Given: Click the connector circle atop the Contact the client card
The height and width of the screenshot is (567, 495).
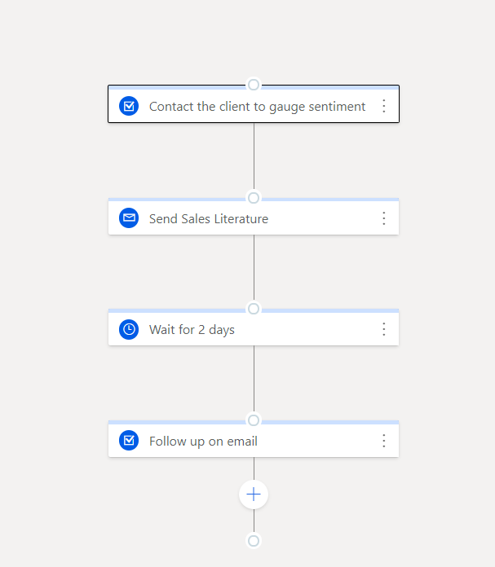Looking at the screenshot, I should [254, 85].
